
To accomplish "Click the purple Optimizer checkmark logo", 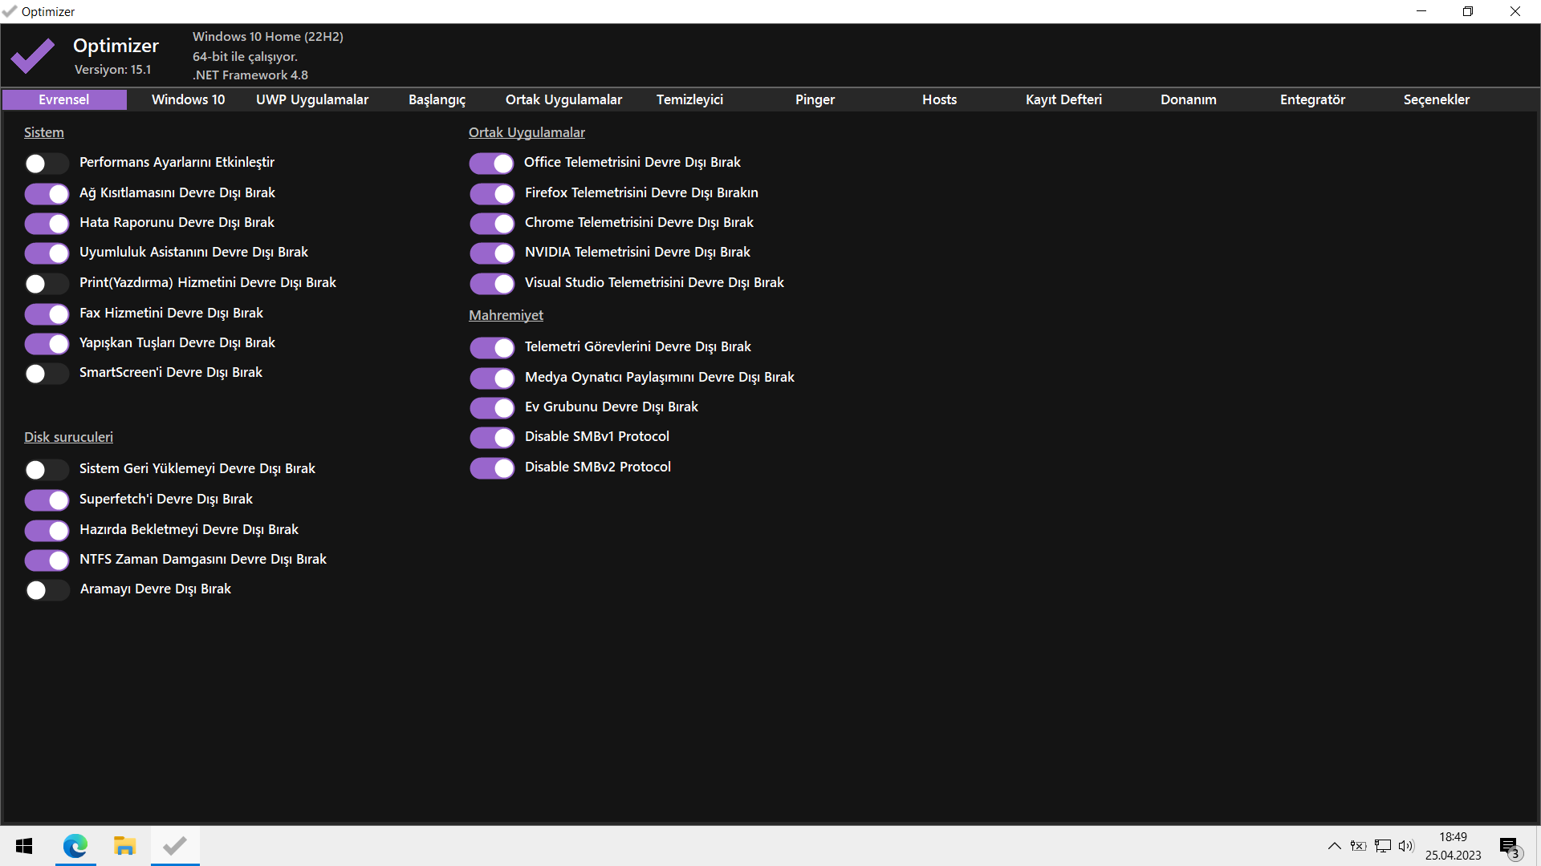I will [x=32, y=55].
